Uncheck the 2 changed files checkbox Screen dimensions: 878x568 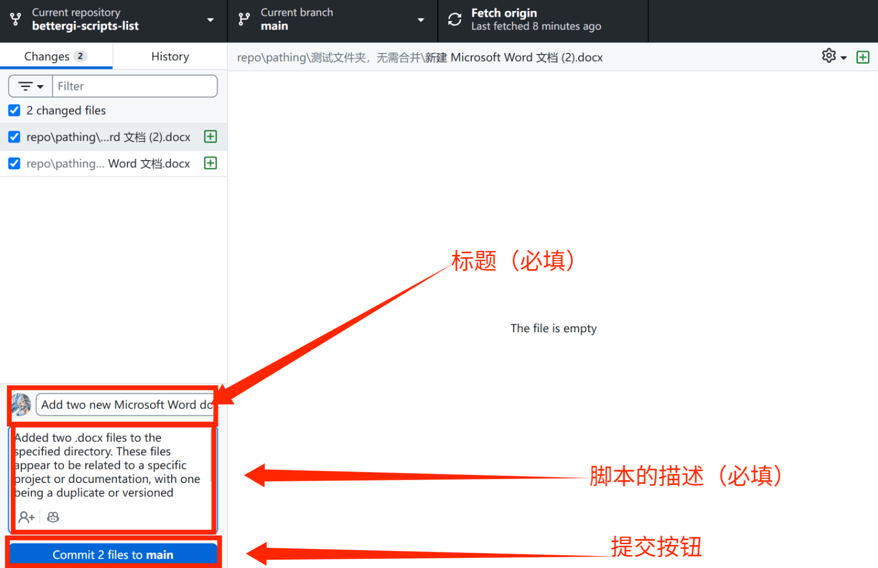[14, 110]
